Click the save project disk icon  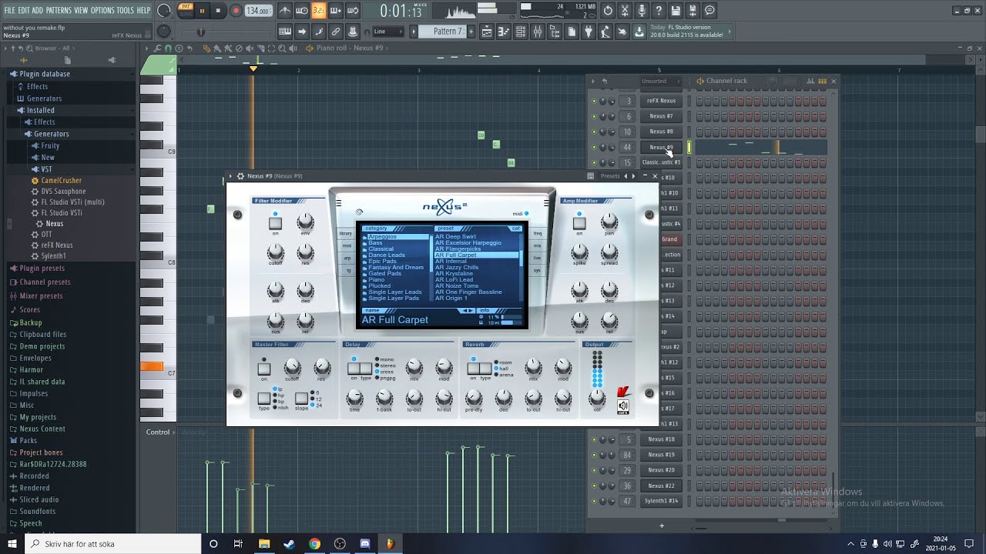coord(676,11)
